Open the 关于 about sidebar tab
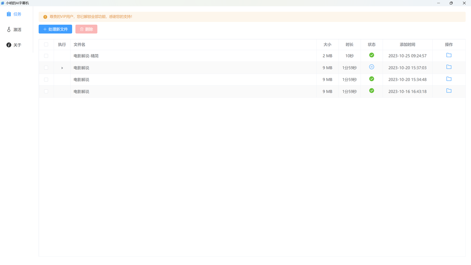Image resolution: width=471 pixels, height=265 pixels. click(14, 45)
